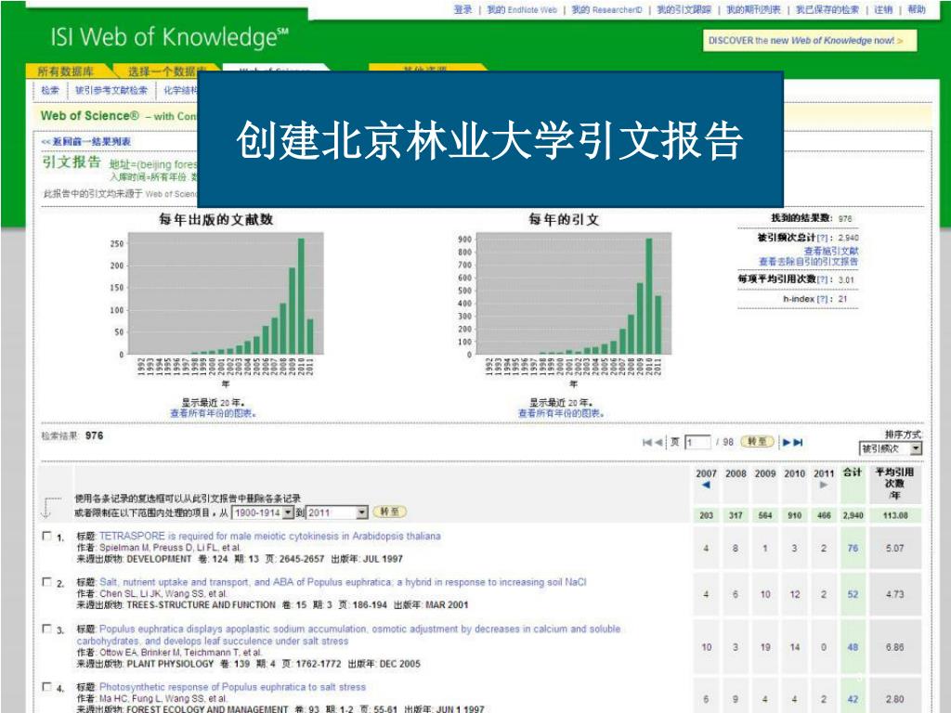Click 转至 button beside year range
Screen dimensions: 951x713
(x=389, y=512)
